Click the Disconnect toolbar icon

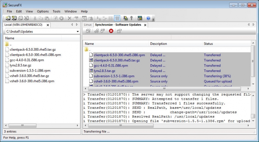(x=27, y=18)
